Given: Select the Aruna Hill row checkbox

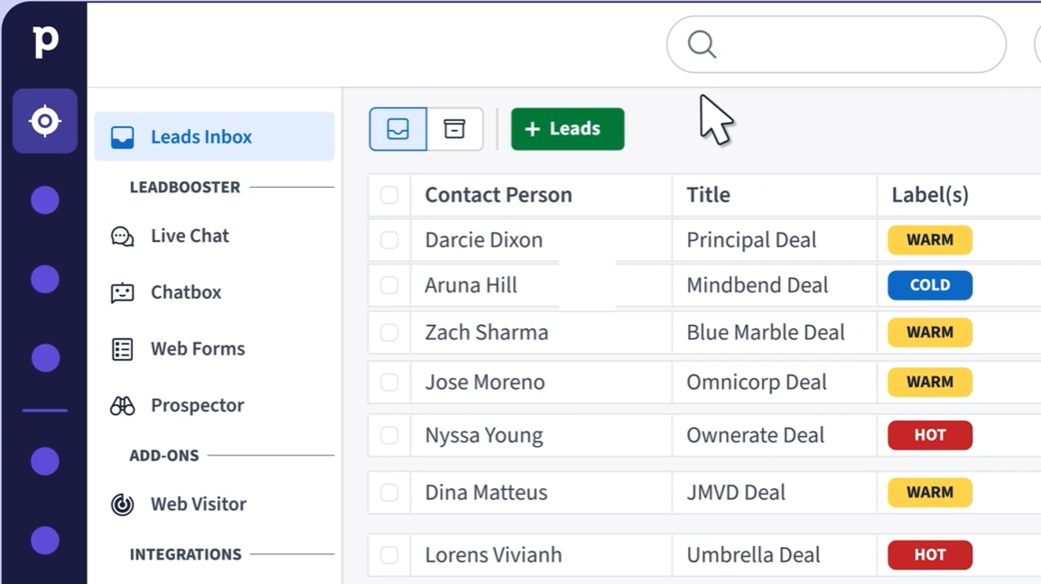Looking at the screenshot, I should pos(389,285).
